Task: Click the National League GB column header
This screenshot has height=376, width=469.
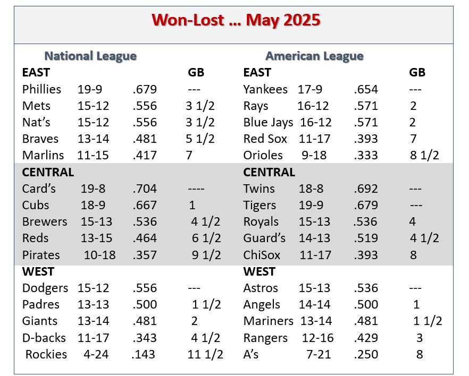Action: tap(196, 73)
